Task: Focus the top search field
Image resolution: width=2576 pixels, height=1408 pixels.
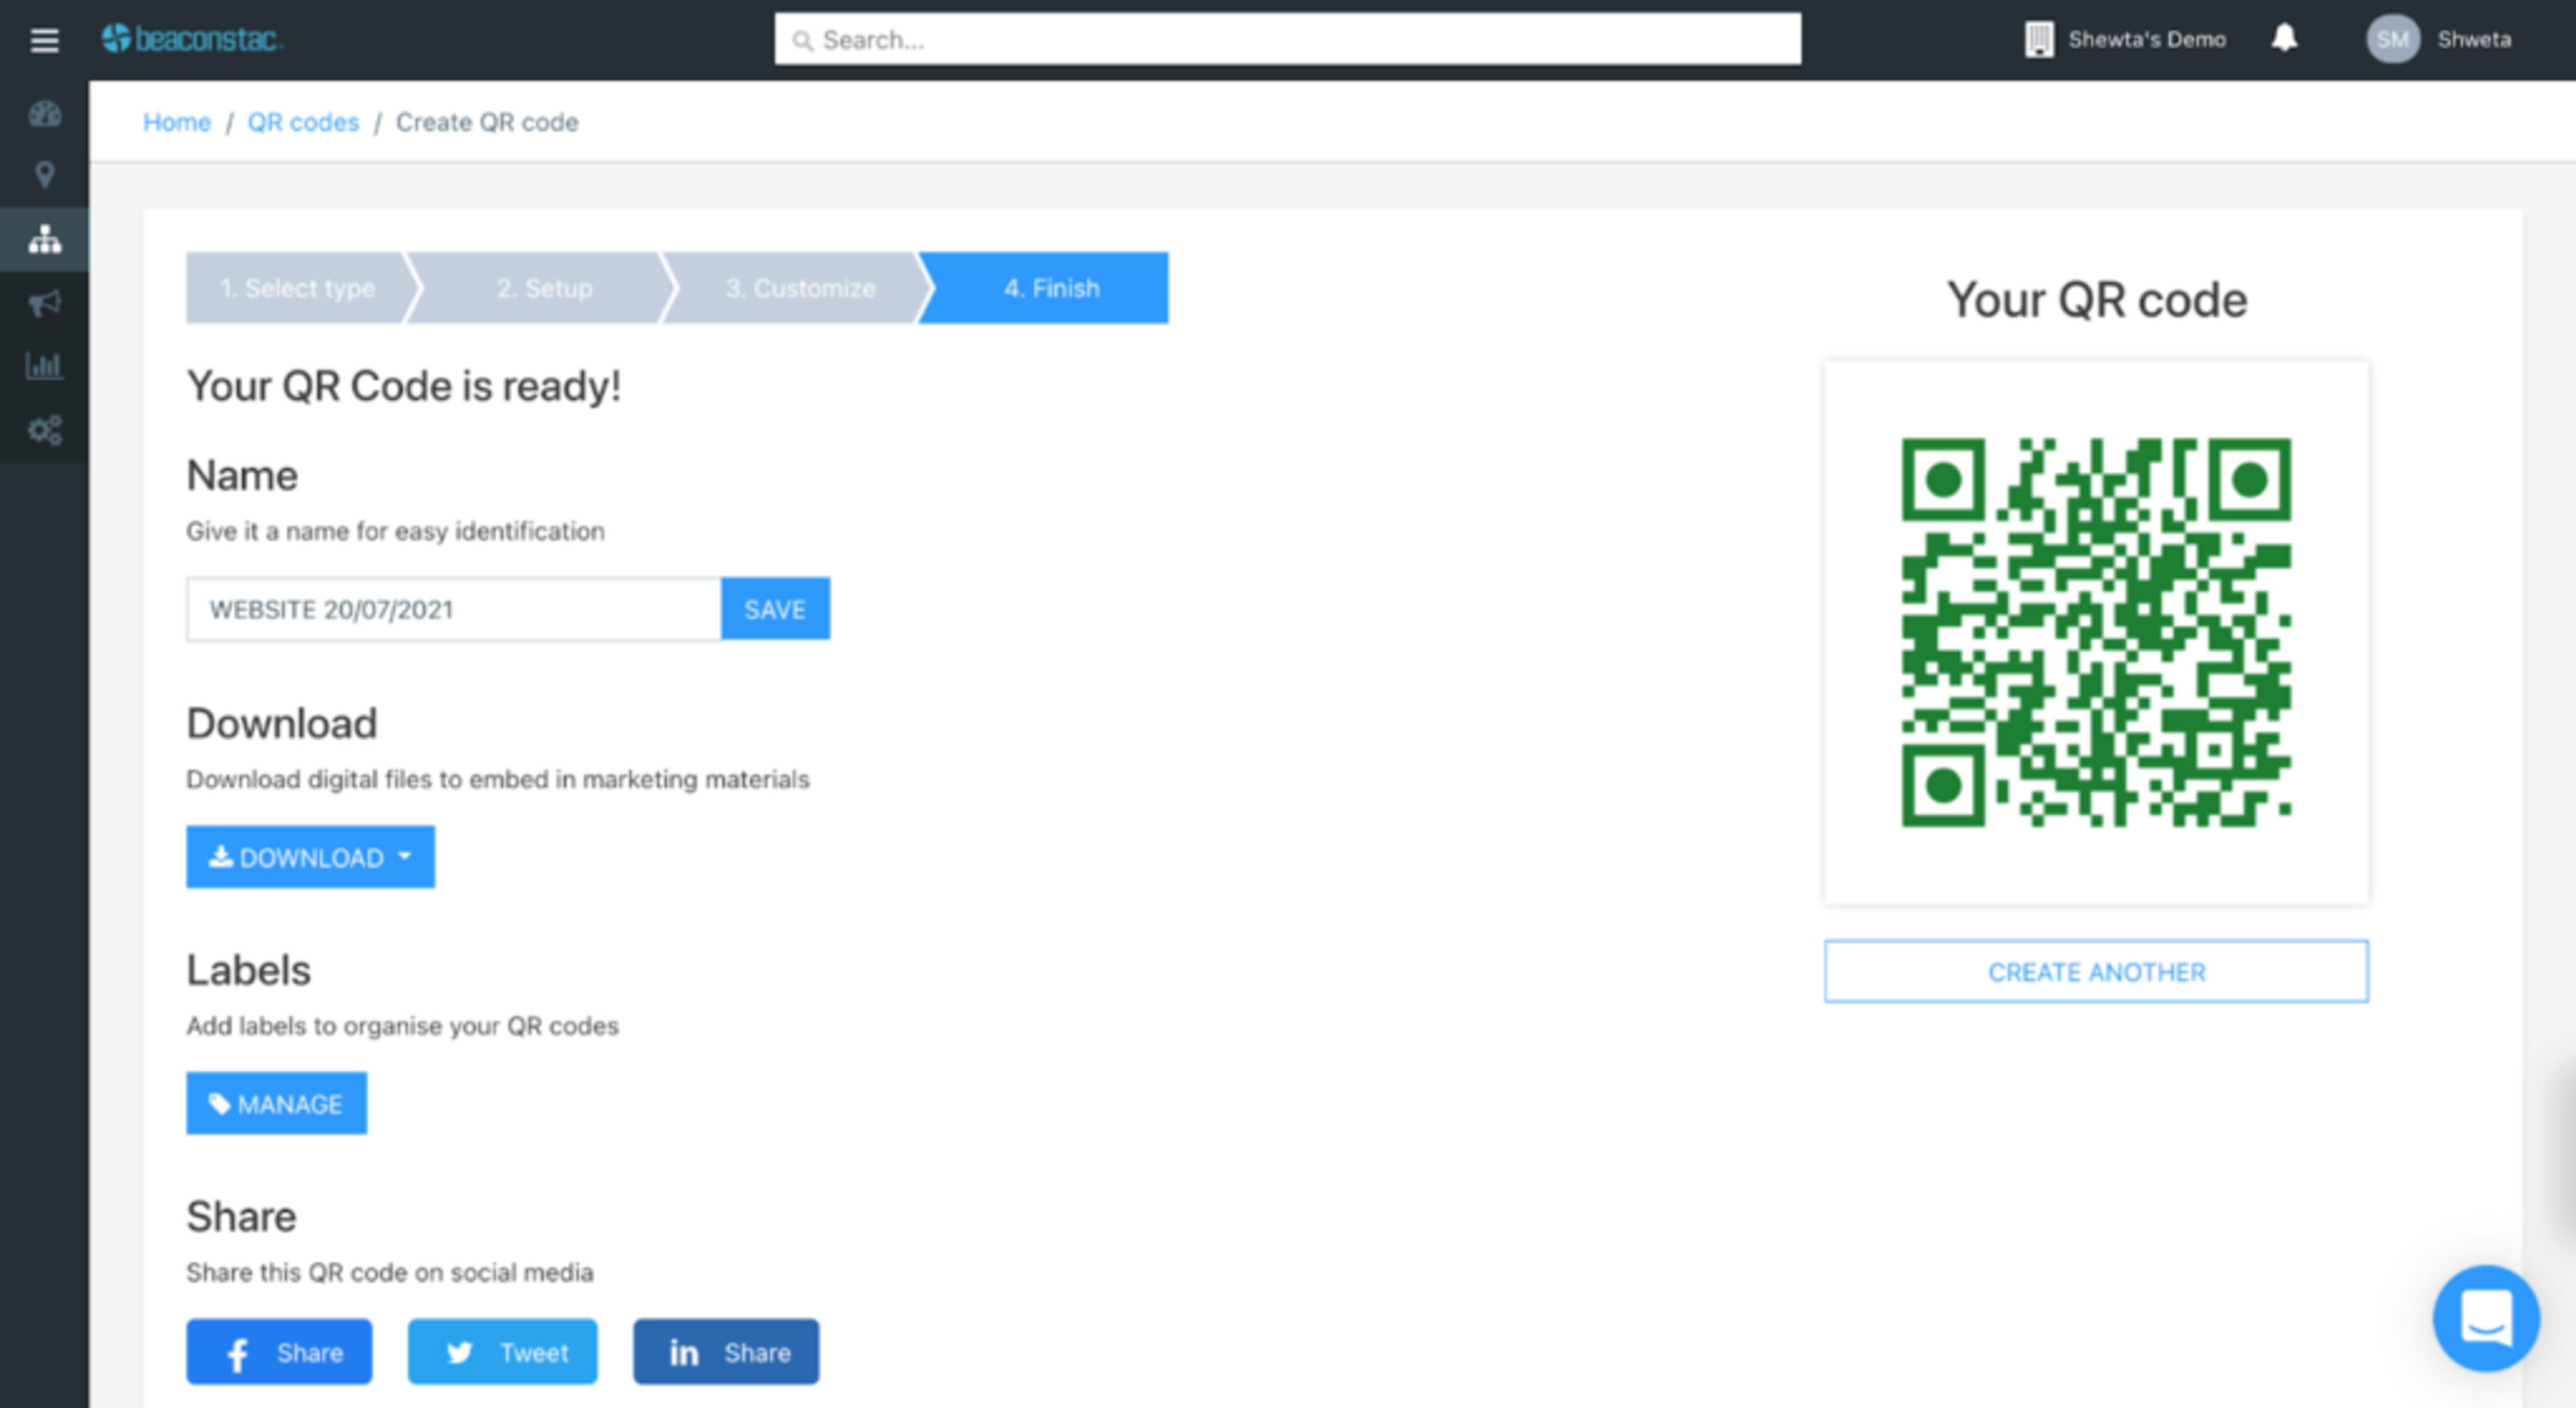Action: [x=1288, y=39]
